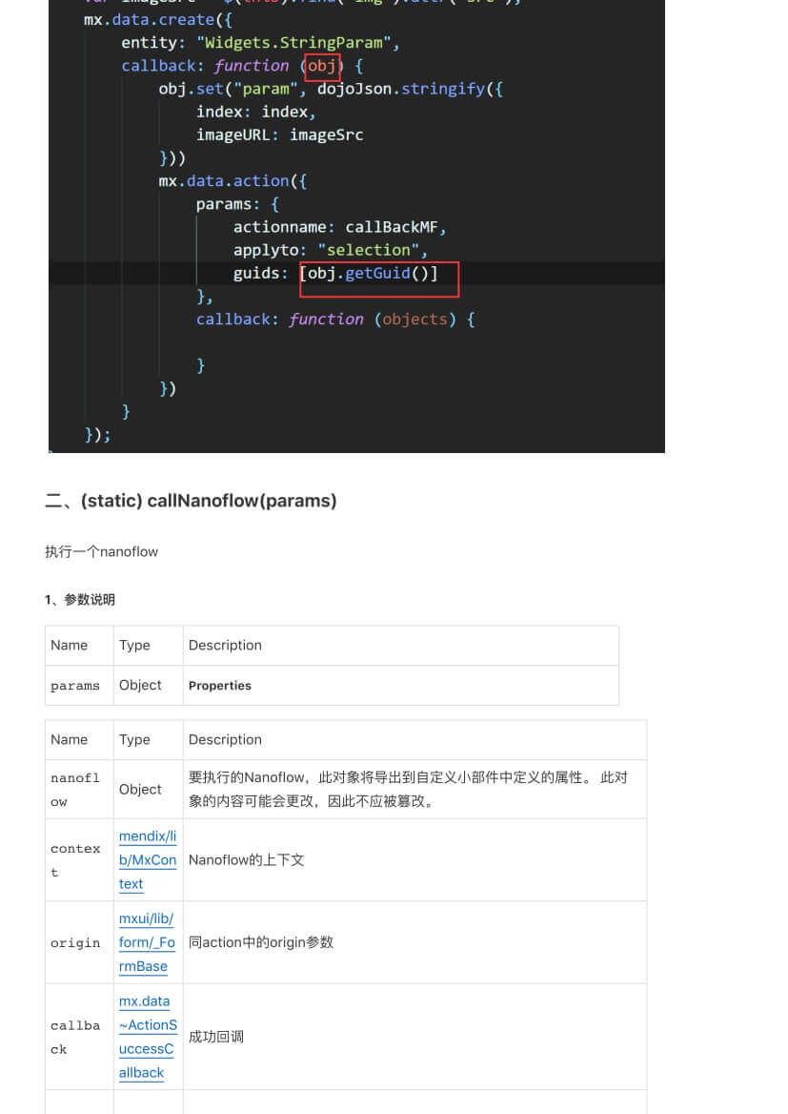Click code line entity: "Widgets.StringParam"

point(260,43)
